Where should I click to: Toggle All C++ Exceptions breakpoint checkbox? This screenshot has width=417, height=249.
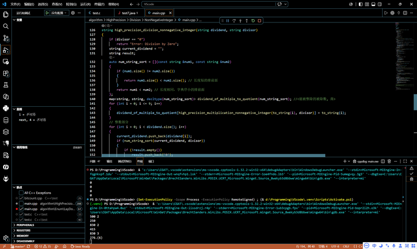[21, 193]
